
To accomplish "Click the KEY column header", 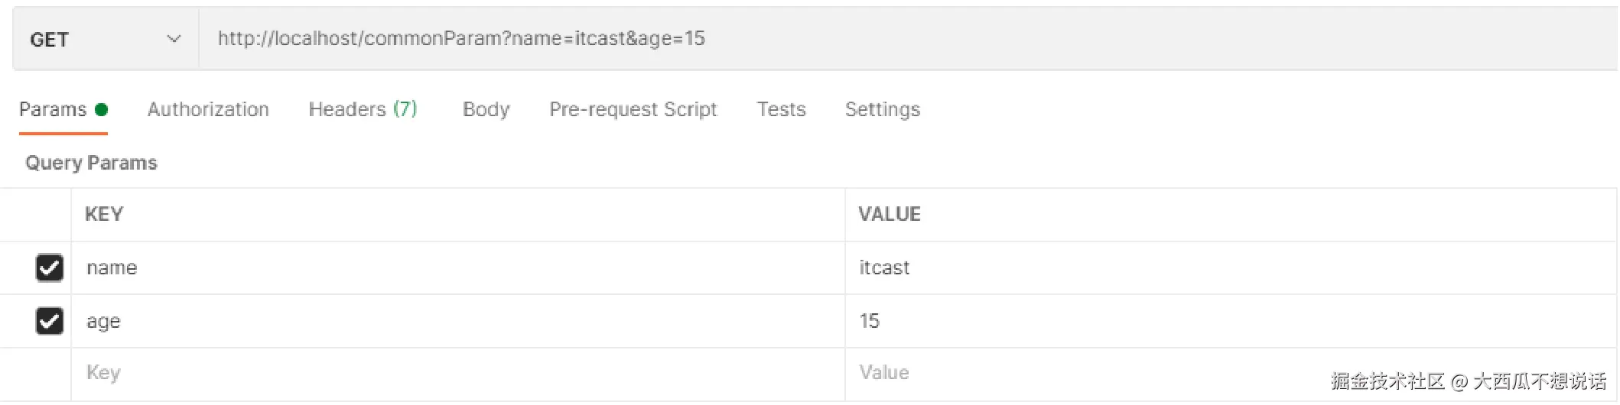I will pos(104,215).
